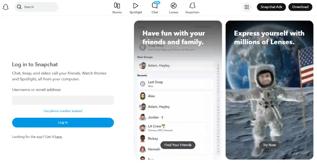
Task: Click the blue Log in button
Action: pos(63,122)
